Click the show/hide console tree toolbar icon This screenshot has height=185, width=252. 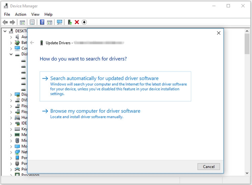tap(22, 22)
